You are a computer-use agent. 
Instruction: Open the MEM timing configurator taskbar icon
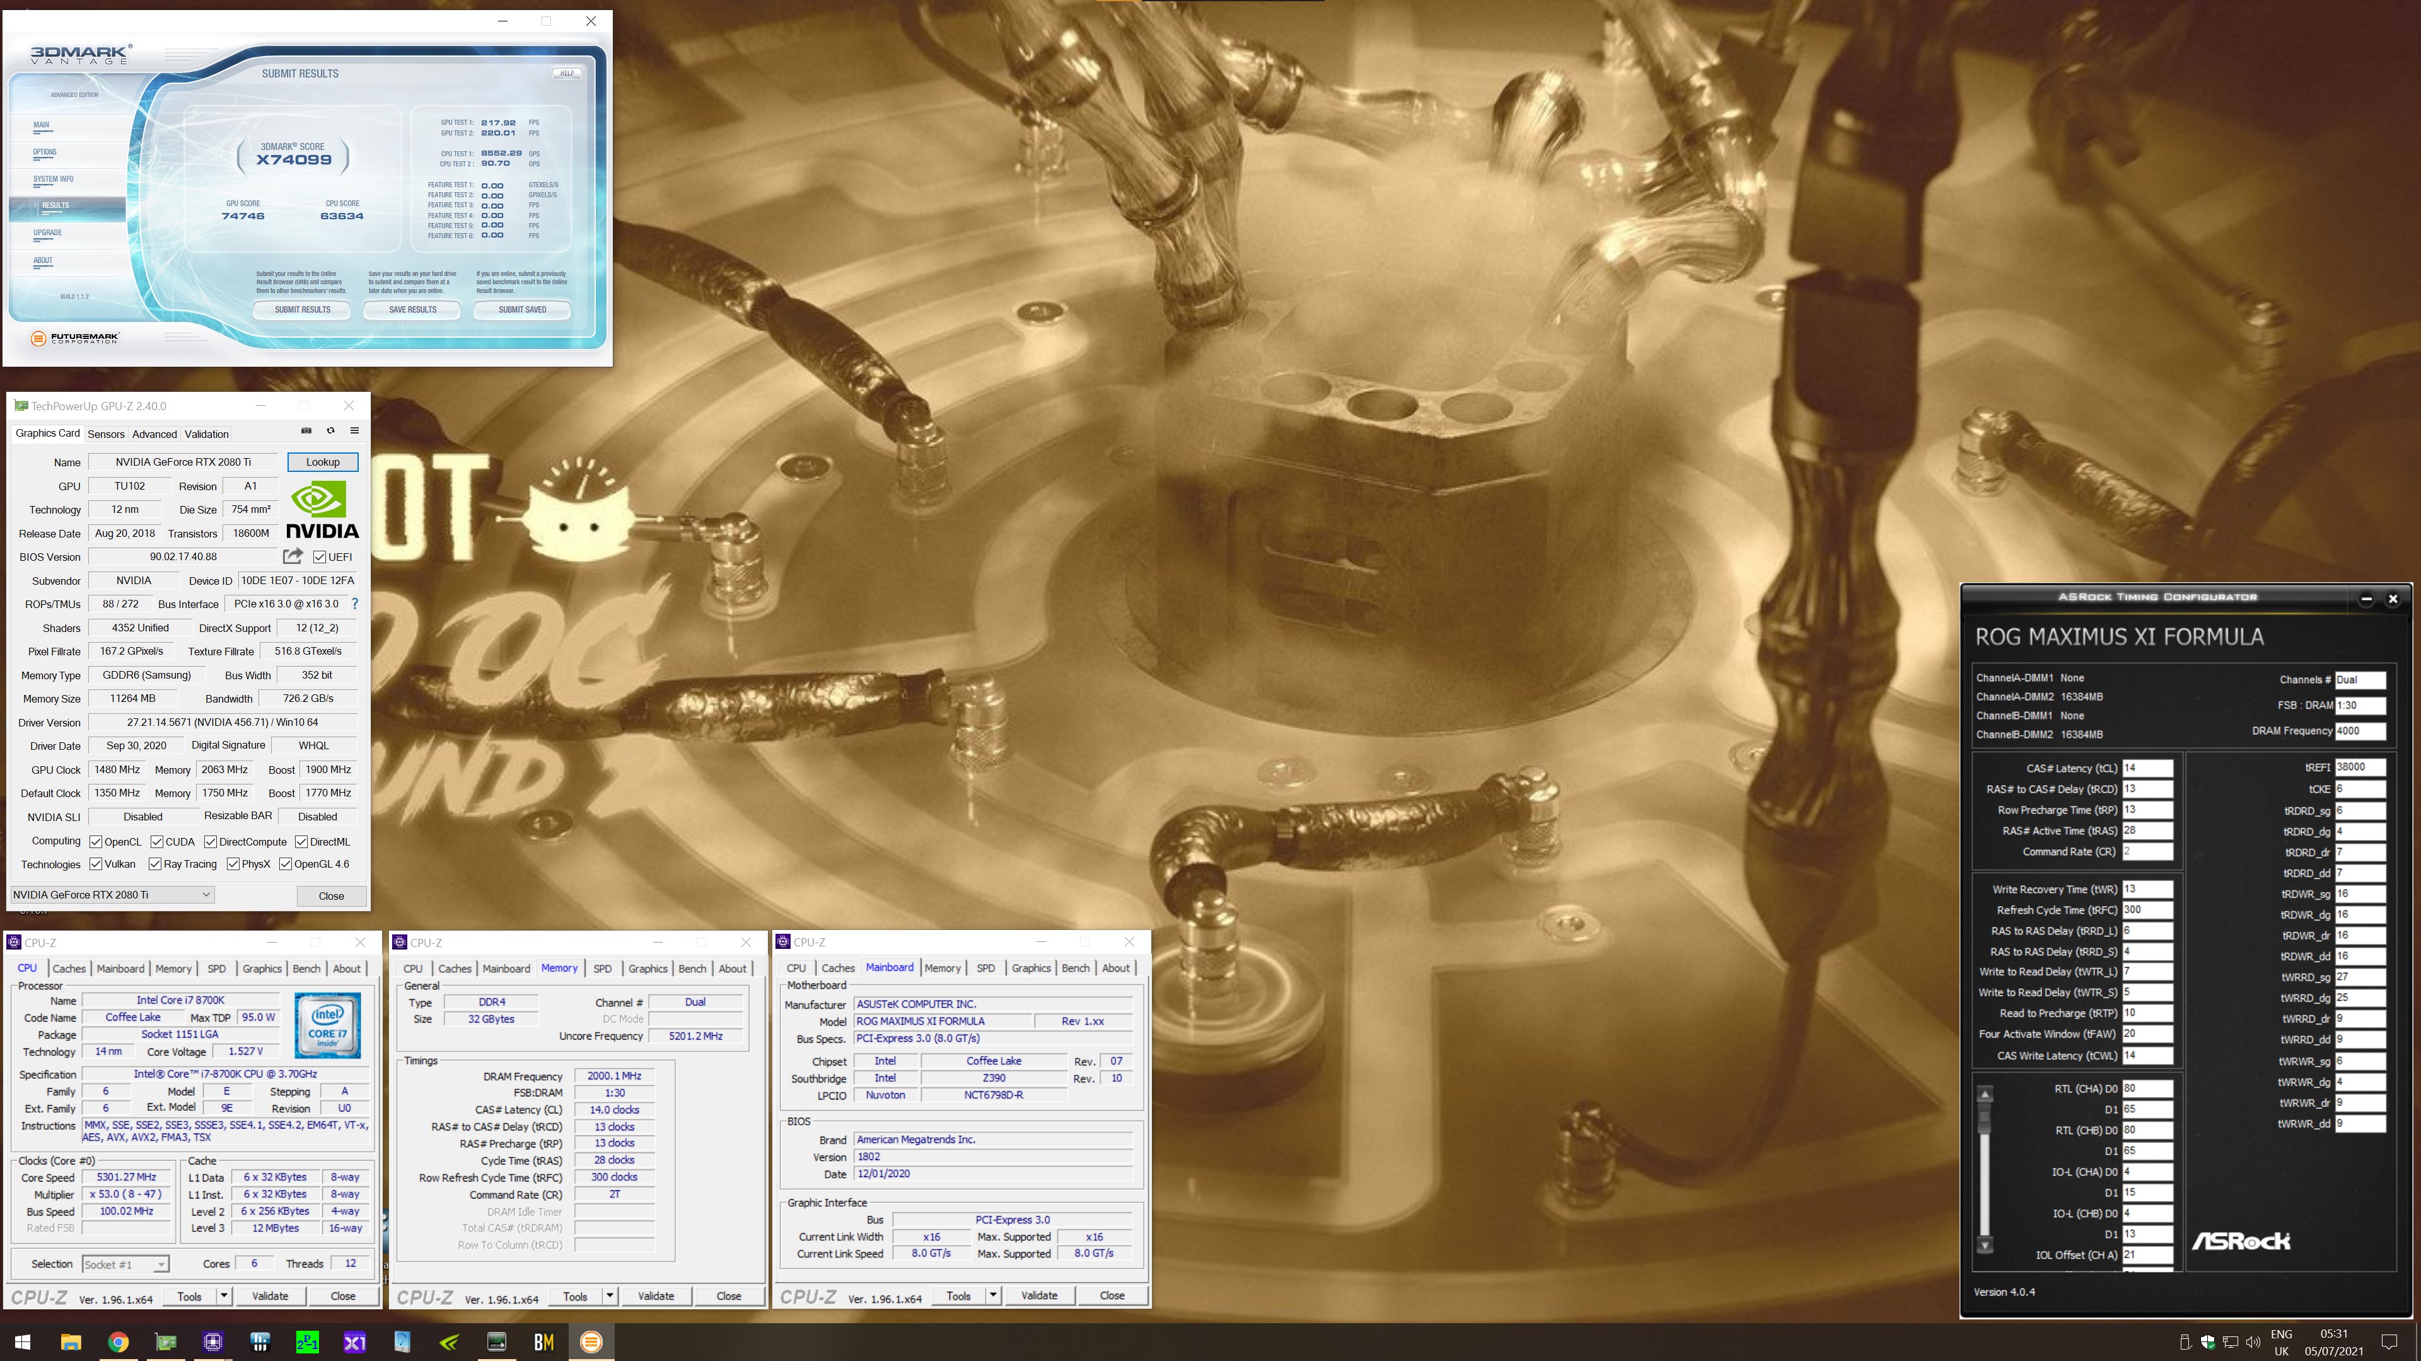pos(496,1342)
